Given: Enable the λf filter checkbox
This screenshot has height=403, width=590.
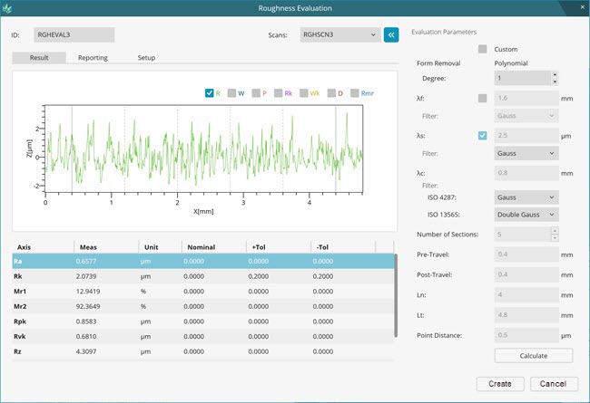Looking at the screenshot, I should pyautogui.click(x=483, y=98).
